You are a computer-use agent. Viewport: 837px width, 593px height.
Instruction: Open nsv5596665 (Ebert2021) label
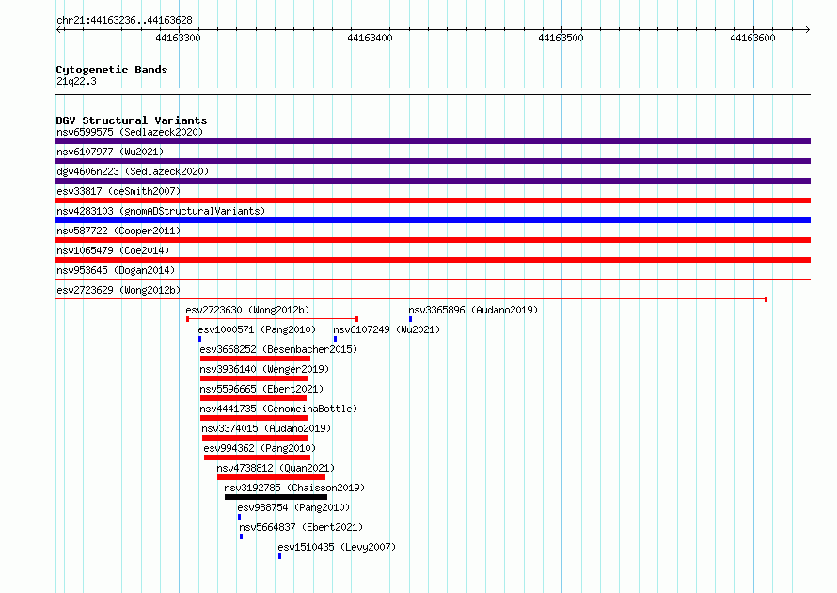click(261, 389)
